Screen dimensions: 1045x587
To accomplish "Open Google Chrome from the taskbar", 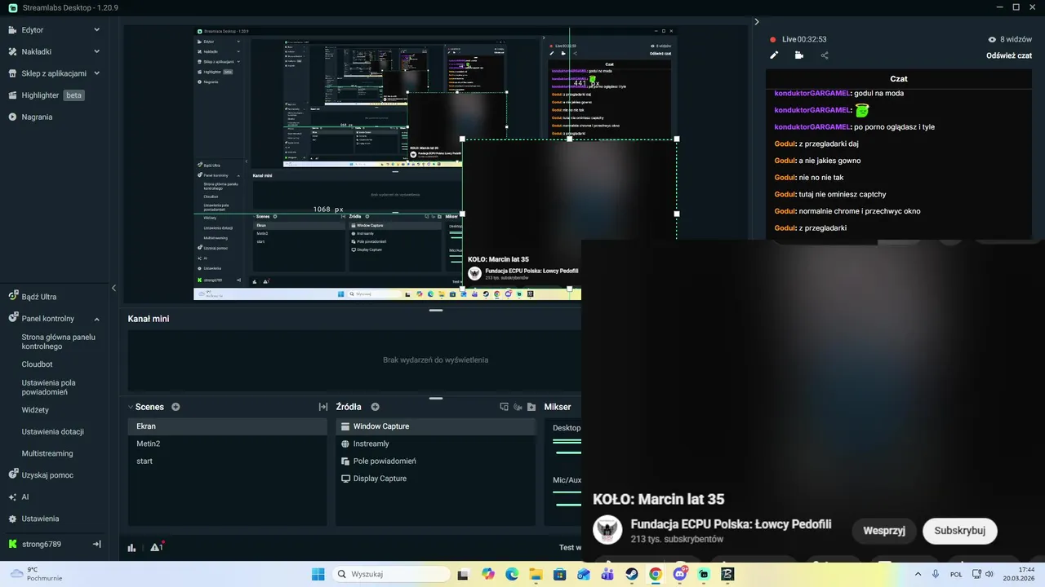I will (656, 574).
